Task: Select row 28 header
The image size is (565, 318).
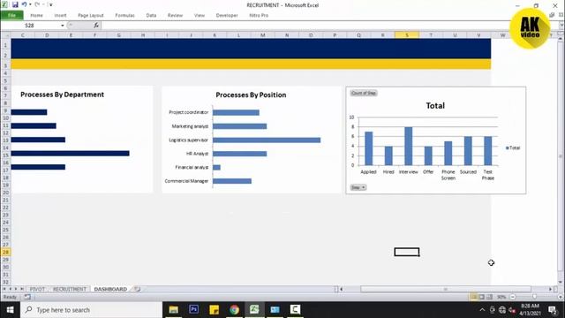Action: (x=5, y=252)
